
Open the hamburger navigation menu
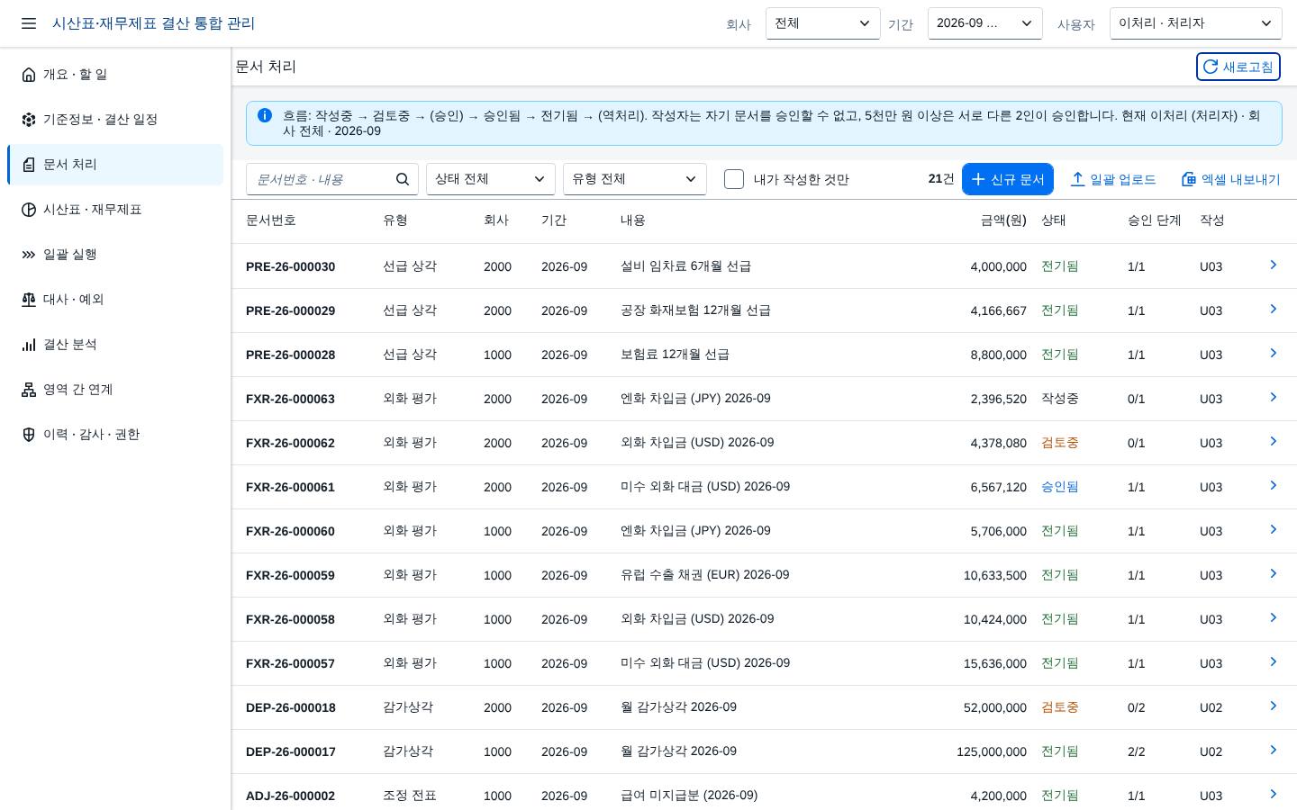tap(29, 23)
